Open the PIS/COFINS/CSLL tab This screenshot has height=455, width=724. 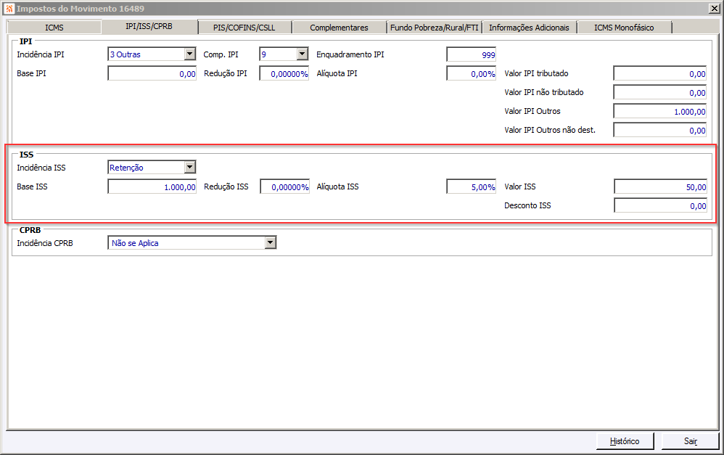click(x=244, y=28)
